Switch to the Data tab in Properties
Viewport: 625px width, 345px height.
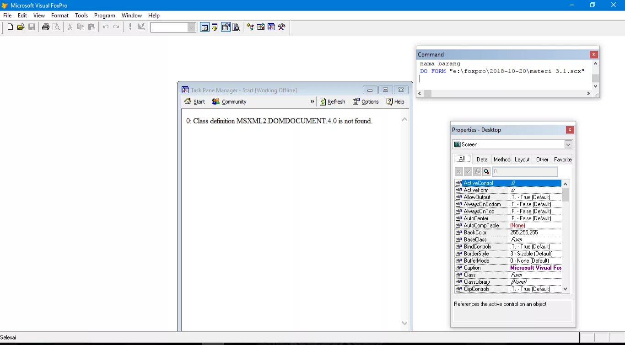click(x=482, y=159)
